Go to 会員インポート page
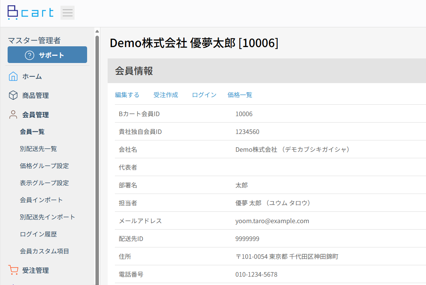The width and height of the screenshot is (426, 285). pos(41,200)
